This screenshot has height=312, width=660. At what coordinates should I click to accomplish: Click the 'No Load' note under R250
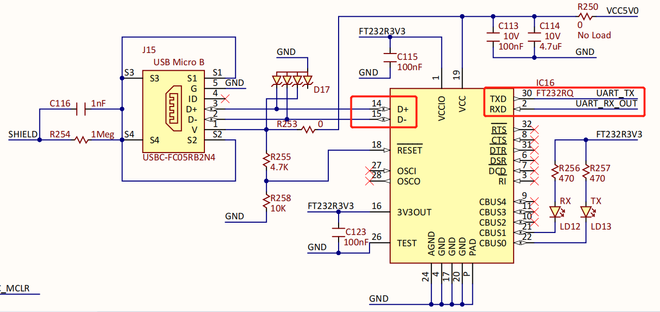[594, 35]
